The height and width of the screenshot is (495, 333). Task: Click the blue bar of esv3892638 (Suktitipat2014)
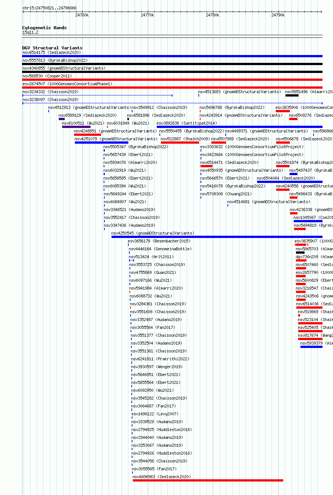click(x=239, y=127)
